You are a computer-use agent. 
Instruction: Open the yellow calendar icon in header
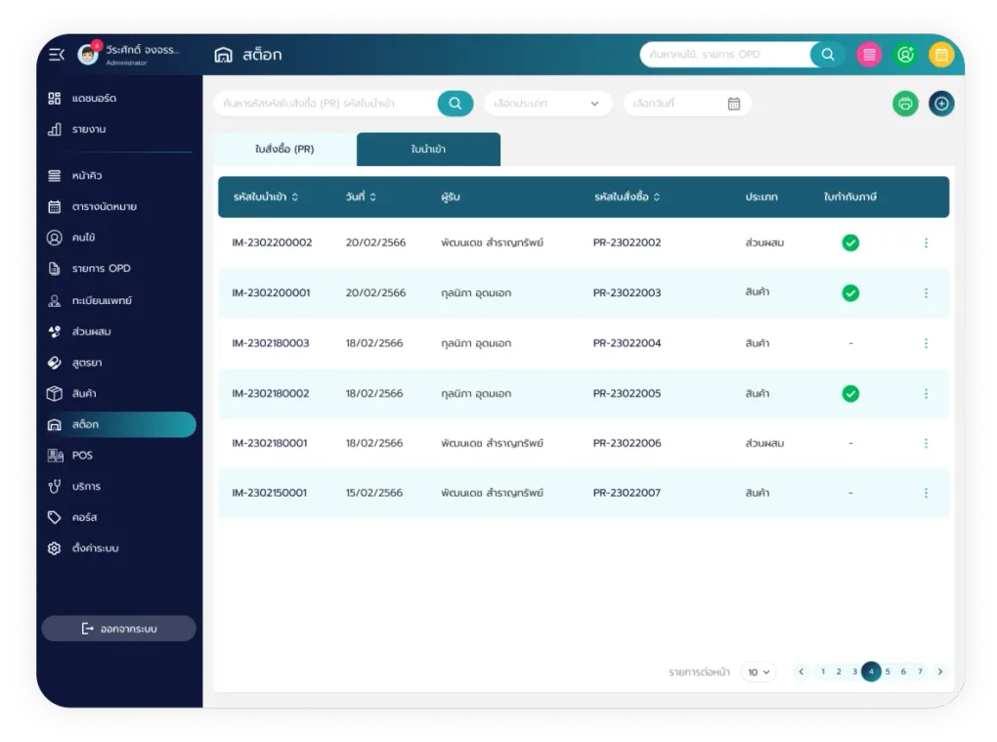(x=941, y=55)
